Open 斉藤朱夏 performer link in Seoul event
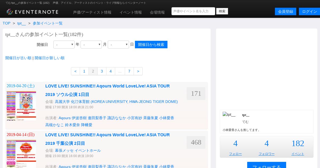The width and height of the screenshot is (320, 168). click(x=151, y=118)
